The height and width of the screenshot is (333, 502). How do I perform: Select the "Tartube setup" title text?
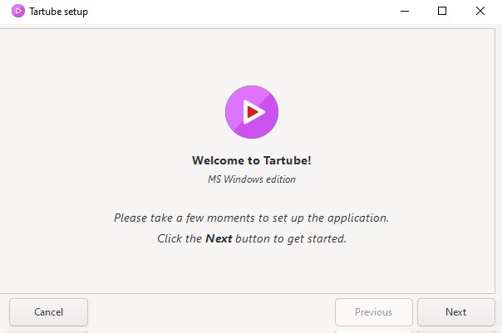[x=58, y=12]
